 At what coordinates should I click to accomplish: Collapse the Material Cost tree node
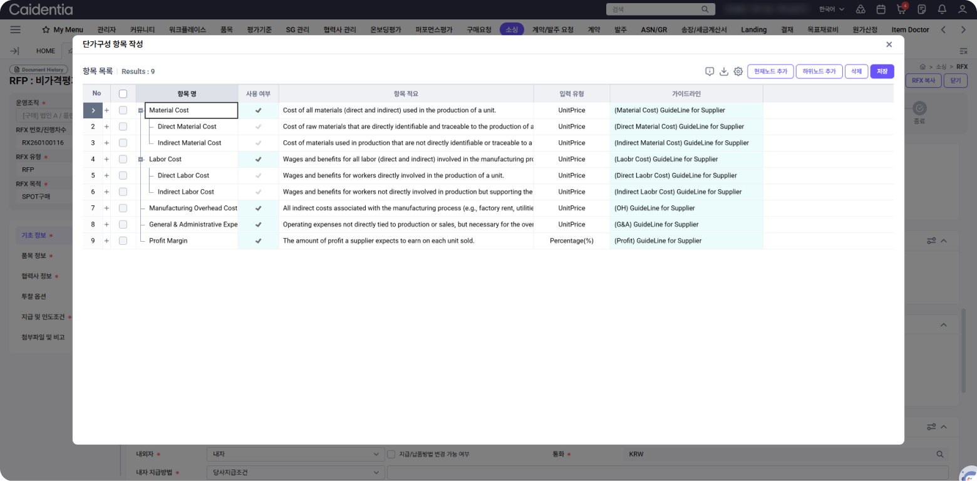[x=141, y=110]
